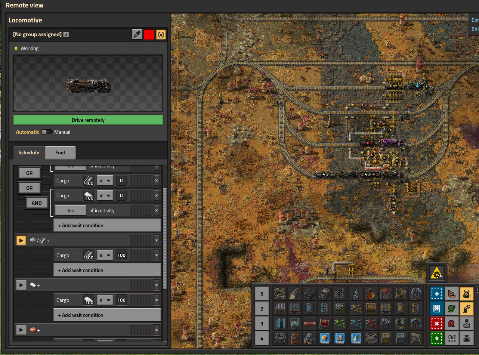
Task: Select the blue express transport belt in quickbar
Action: (295, 309)
